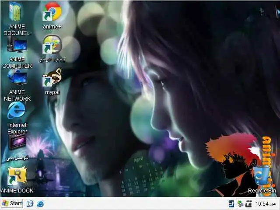This screenshot has height=210, width=280.
Task: Click the safely remove hardware tray icon
Action: pos(240,204)
